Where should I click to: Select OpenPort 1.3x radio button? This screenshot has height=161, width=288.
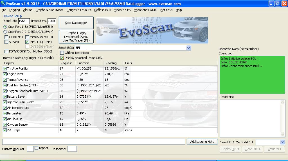[x=5, y=27]
